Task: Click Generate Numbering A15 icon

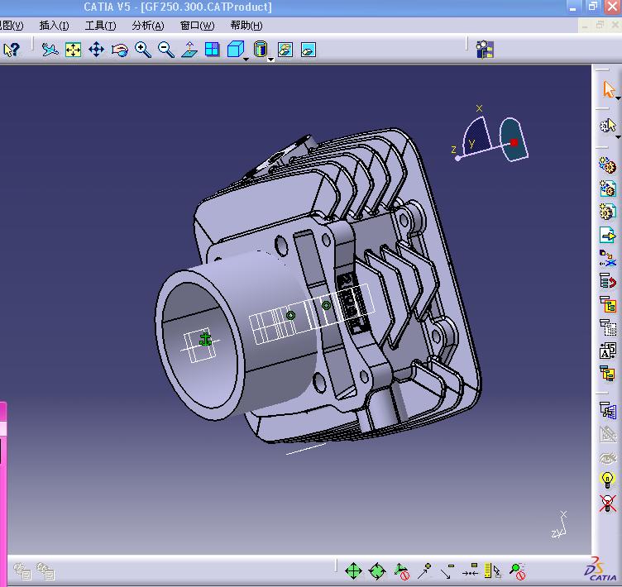Action: click(x=607, y=351)
